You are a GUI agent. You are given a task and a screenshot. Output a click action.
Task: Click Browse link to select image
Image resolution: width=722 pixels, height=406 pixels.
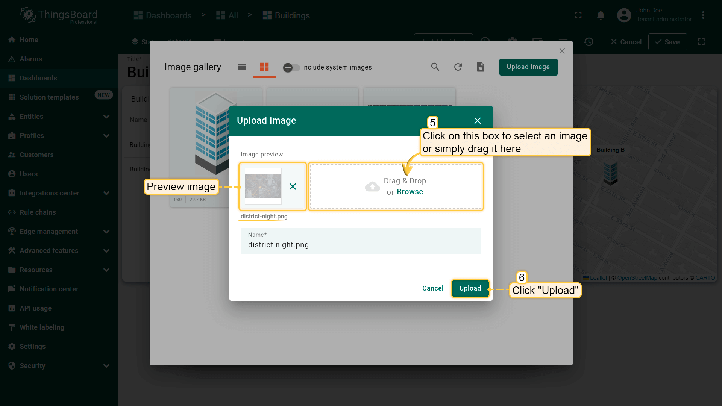[410, 192]
